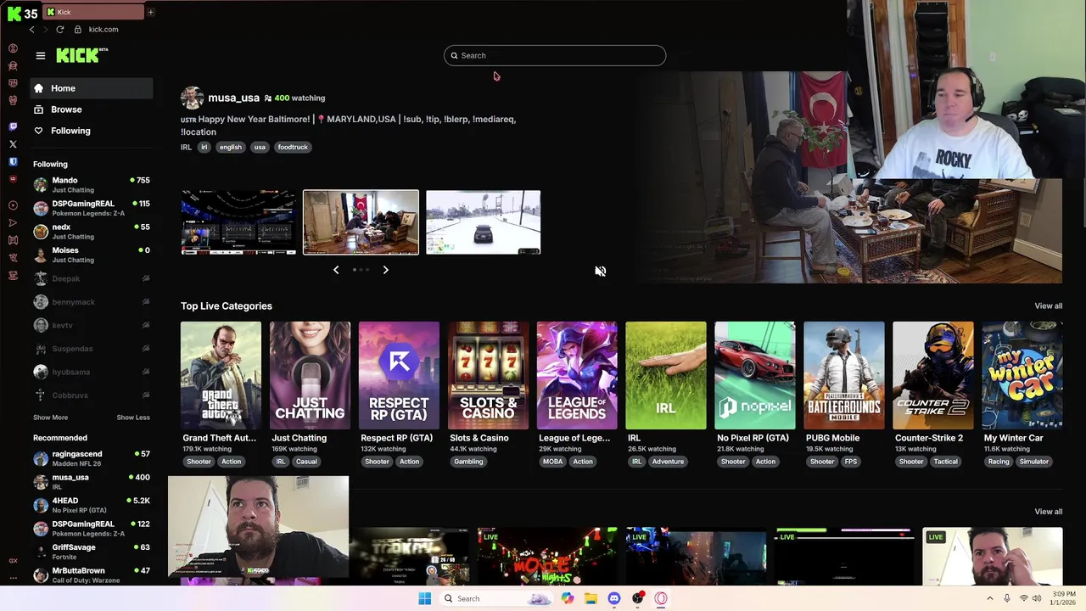
Task: Open the irl tag on featured stream
Action: [x=204, y=147]
